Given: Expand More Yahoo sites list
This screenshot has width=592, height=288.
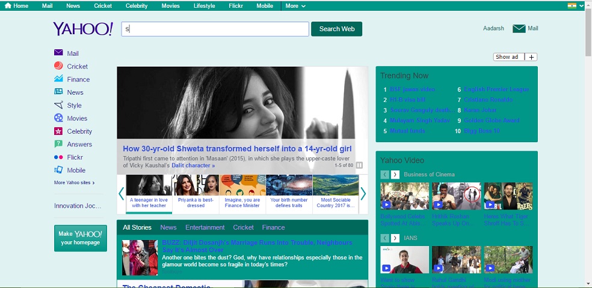Looking at the screenshot, I should coord(74,182).
